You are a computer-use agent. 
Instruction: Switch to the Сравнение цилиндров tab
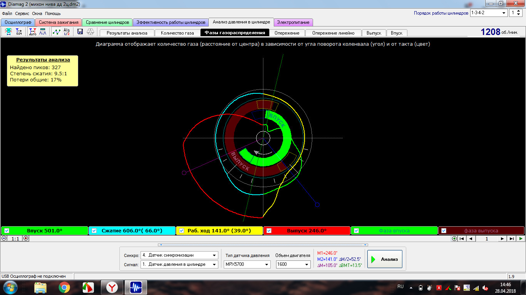107,22
